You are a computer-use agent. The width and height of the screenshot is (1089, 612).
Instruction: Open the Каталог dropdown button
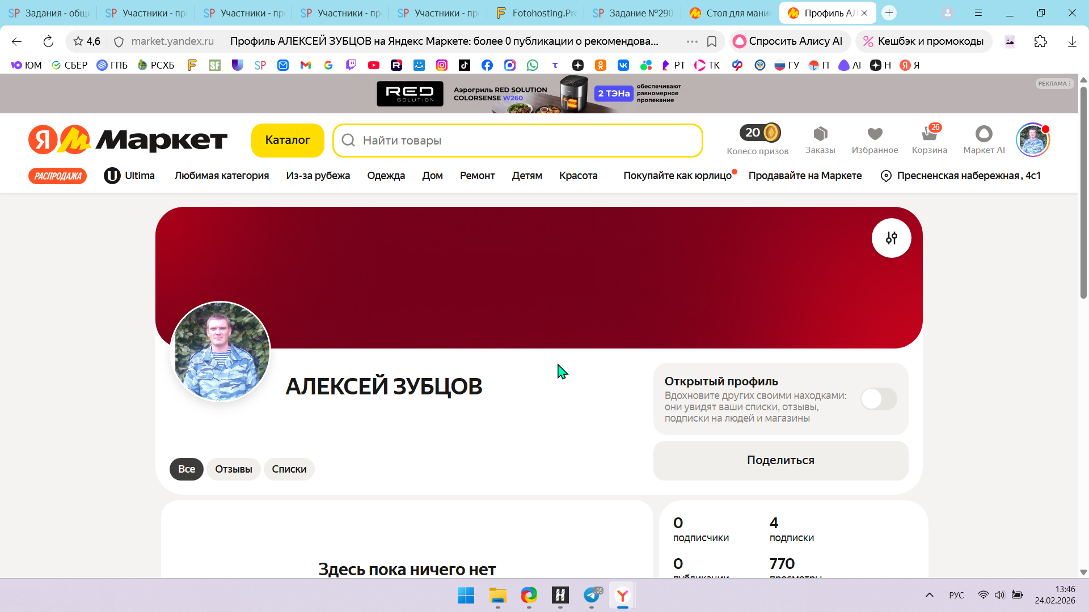point(288,140)
